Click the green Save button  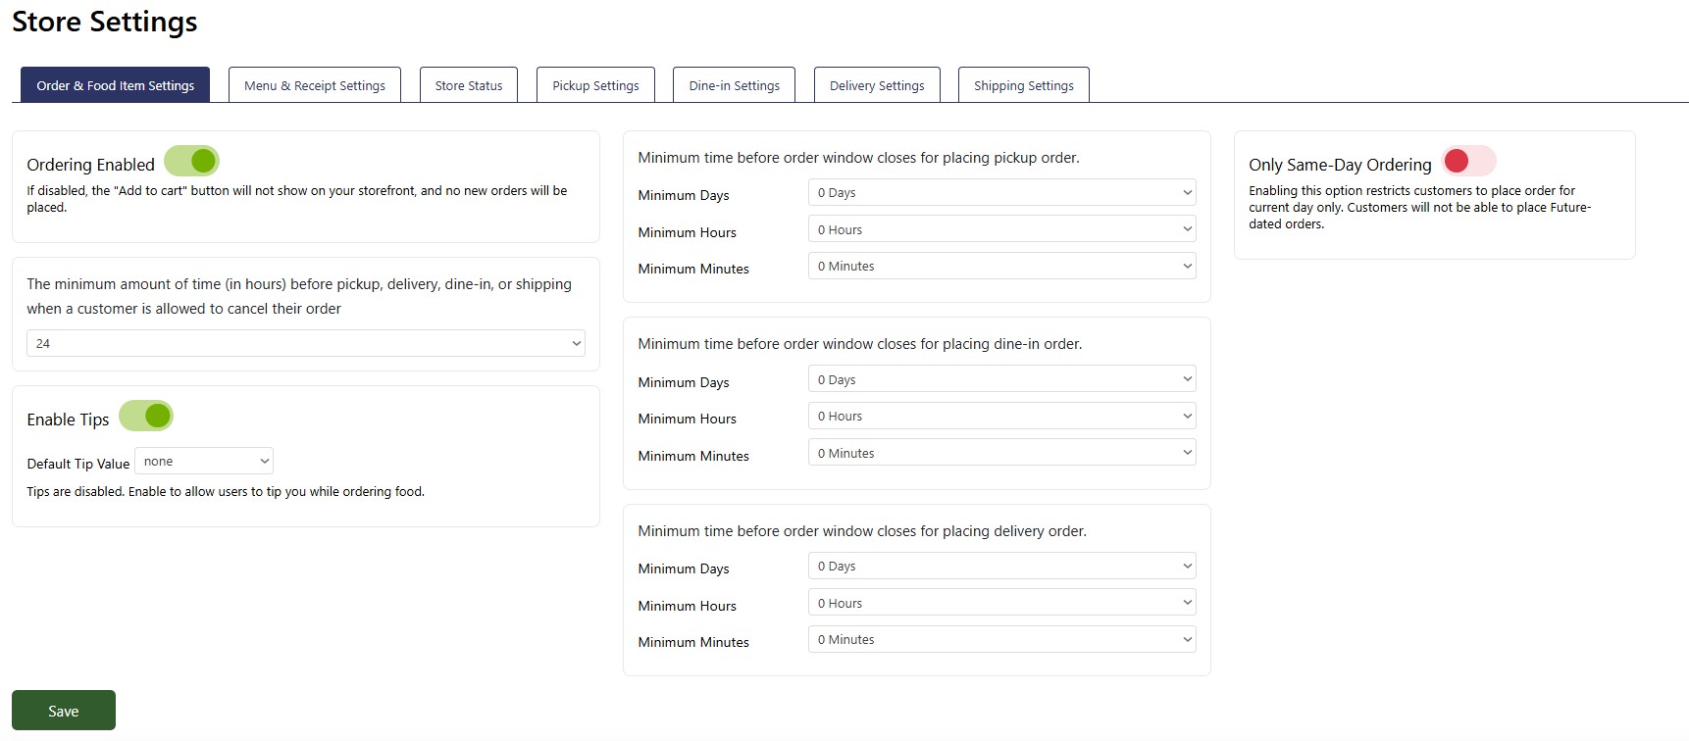tap(64, 711)
